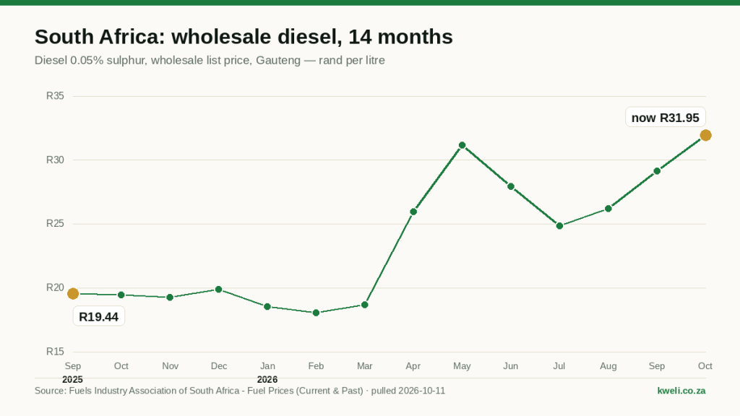
Task: Click the final 'Oct' x-axis label at far right
Action: point(705,366)
